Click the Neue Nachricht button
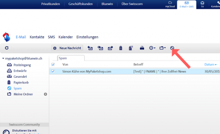Viewport: 220px width, 134px height. pyautogui.click(x=67, y=48)
